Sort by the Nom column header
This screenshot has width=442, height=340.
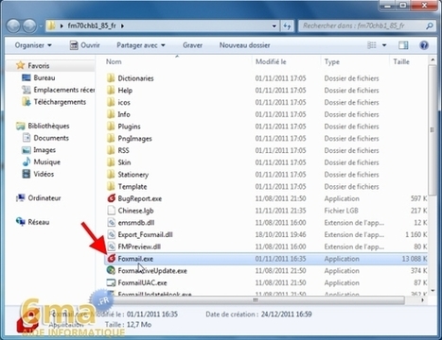114,61
